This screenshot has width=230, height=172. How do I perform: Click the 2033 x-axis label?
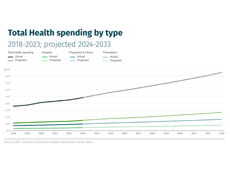coord(221,133)
